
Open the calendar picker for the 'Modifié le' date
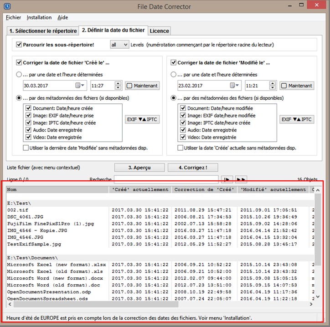coord(234,85)
